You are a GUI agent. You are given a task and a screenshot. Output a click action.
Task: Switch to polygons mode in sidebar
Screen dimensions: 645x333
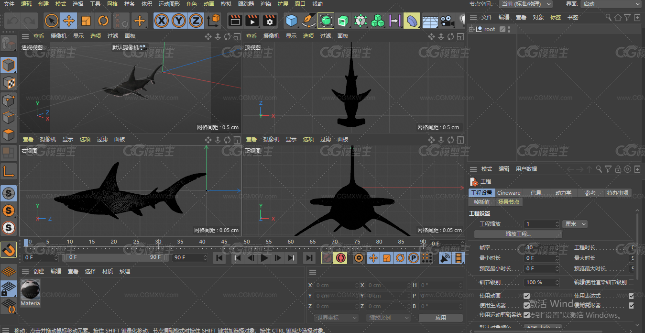pyautogui.click(x=9, y=135)
